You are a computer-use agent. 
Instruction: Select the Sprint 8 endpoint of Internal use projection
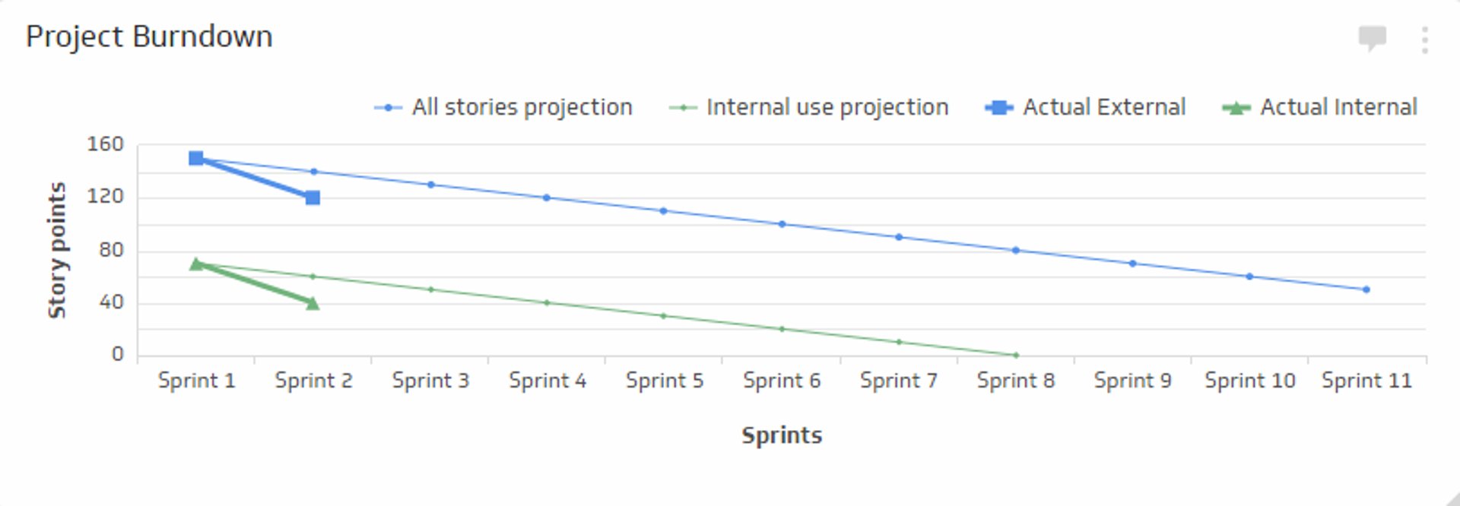coord(1016,353)
